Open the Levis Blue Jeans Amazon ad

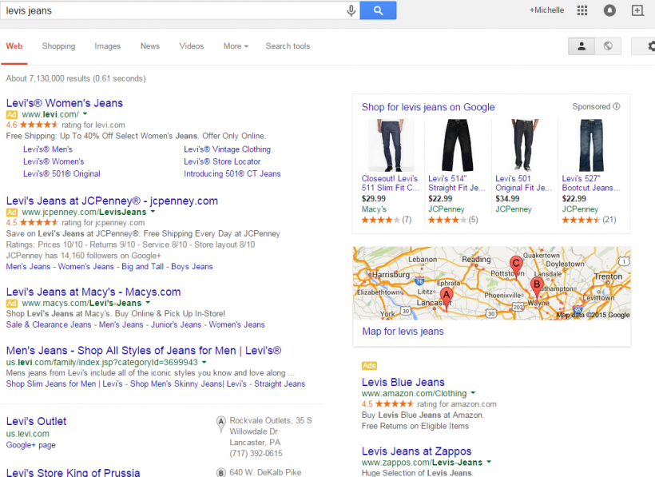403,382
